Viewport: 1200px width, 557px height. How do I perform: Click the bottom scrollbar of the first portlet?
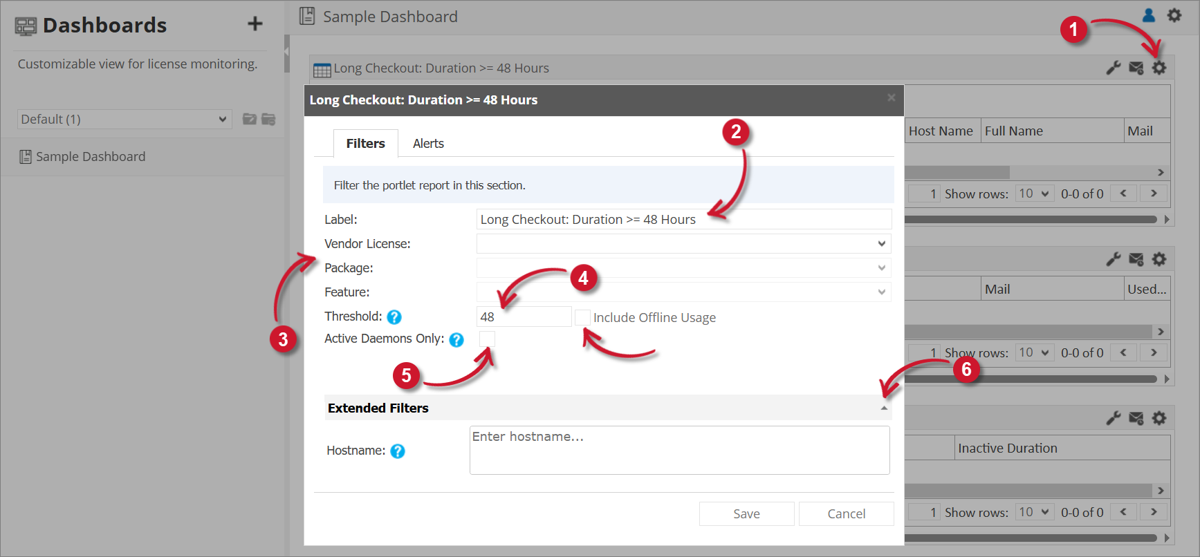point(1031,219)
